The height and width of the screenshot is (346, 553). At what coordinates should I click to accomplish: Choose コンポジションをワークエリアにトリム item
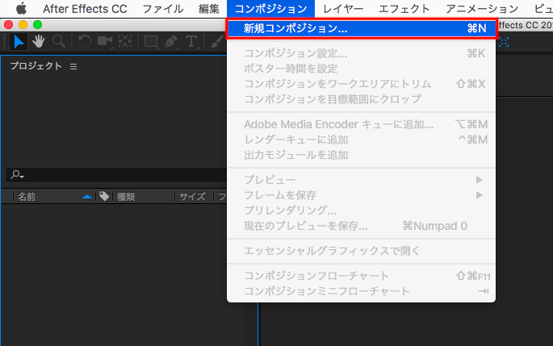point(361,84)
